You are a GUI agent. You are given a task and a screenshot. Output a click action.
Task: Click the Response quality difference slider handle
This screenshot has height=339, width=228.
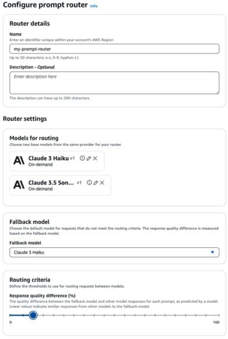[33, 315]
